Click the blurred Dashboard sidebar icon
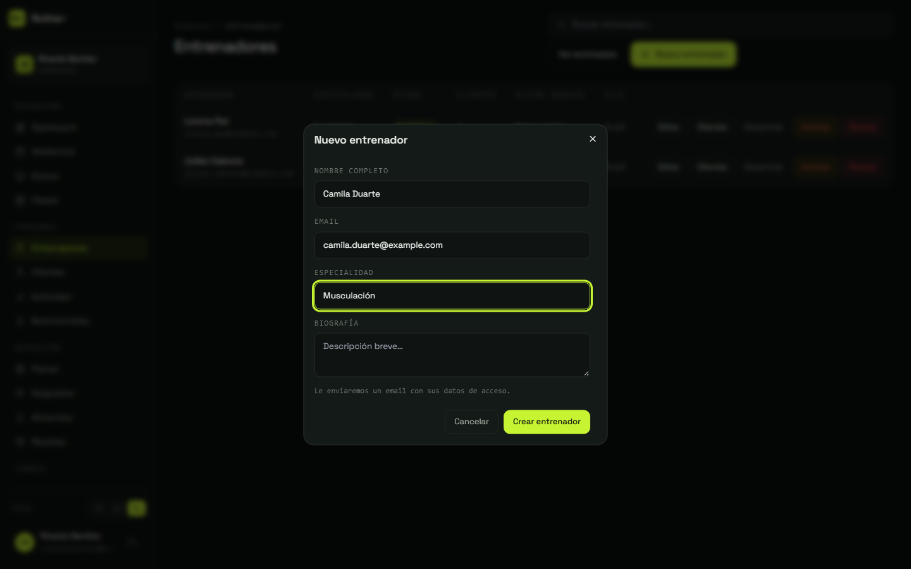 coord(20,128)
